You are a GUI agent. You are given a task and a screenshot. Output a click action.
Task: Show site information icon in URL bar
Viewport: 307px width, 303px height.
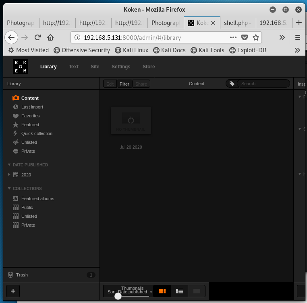pyautogui.click(x=77, y=37)
